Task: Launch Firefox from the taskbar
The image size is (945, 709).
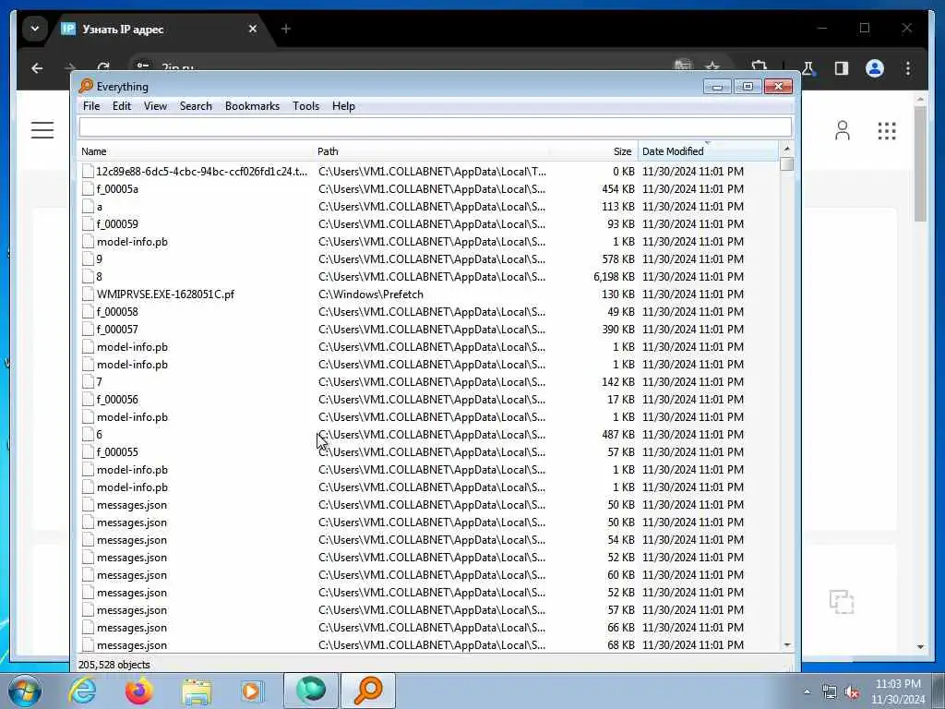Action: pyautogui.click(x=139, y=691)
